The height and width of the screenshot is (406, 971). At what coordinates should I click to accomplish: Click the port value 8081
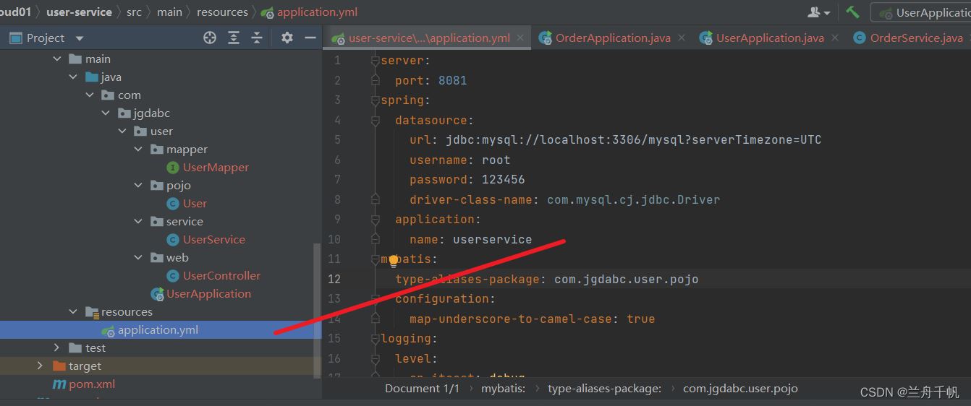[452, 80]
